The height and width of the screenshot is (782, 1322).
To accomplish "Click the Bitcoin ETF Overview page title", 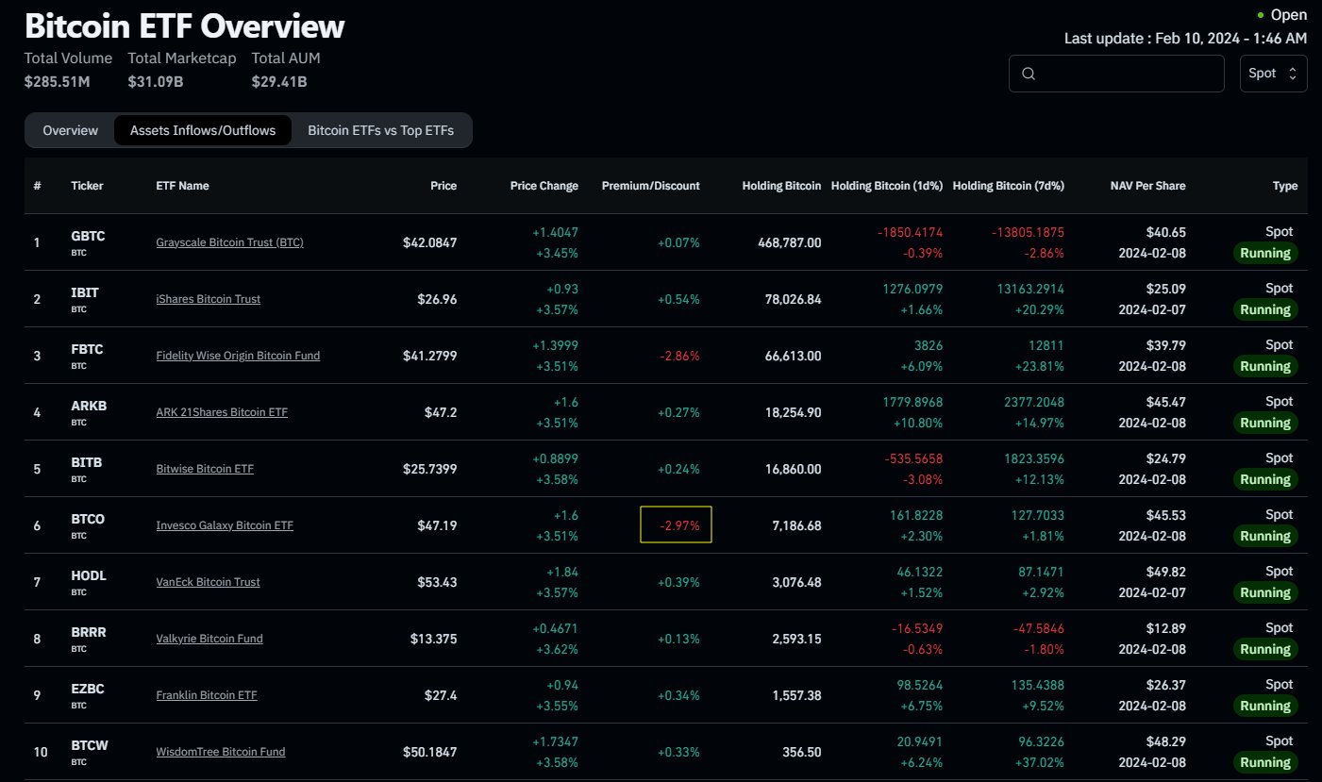I will [185, 25].
